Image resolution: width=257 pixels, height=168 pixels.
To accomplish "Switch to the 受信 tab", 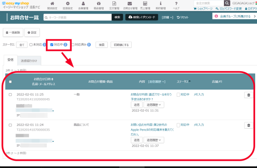I will point(11,60).
